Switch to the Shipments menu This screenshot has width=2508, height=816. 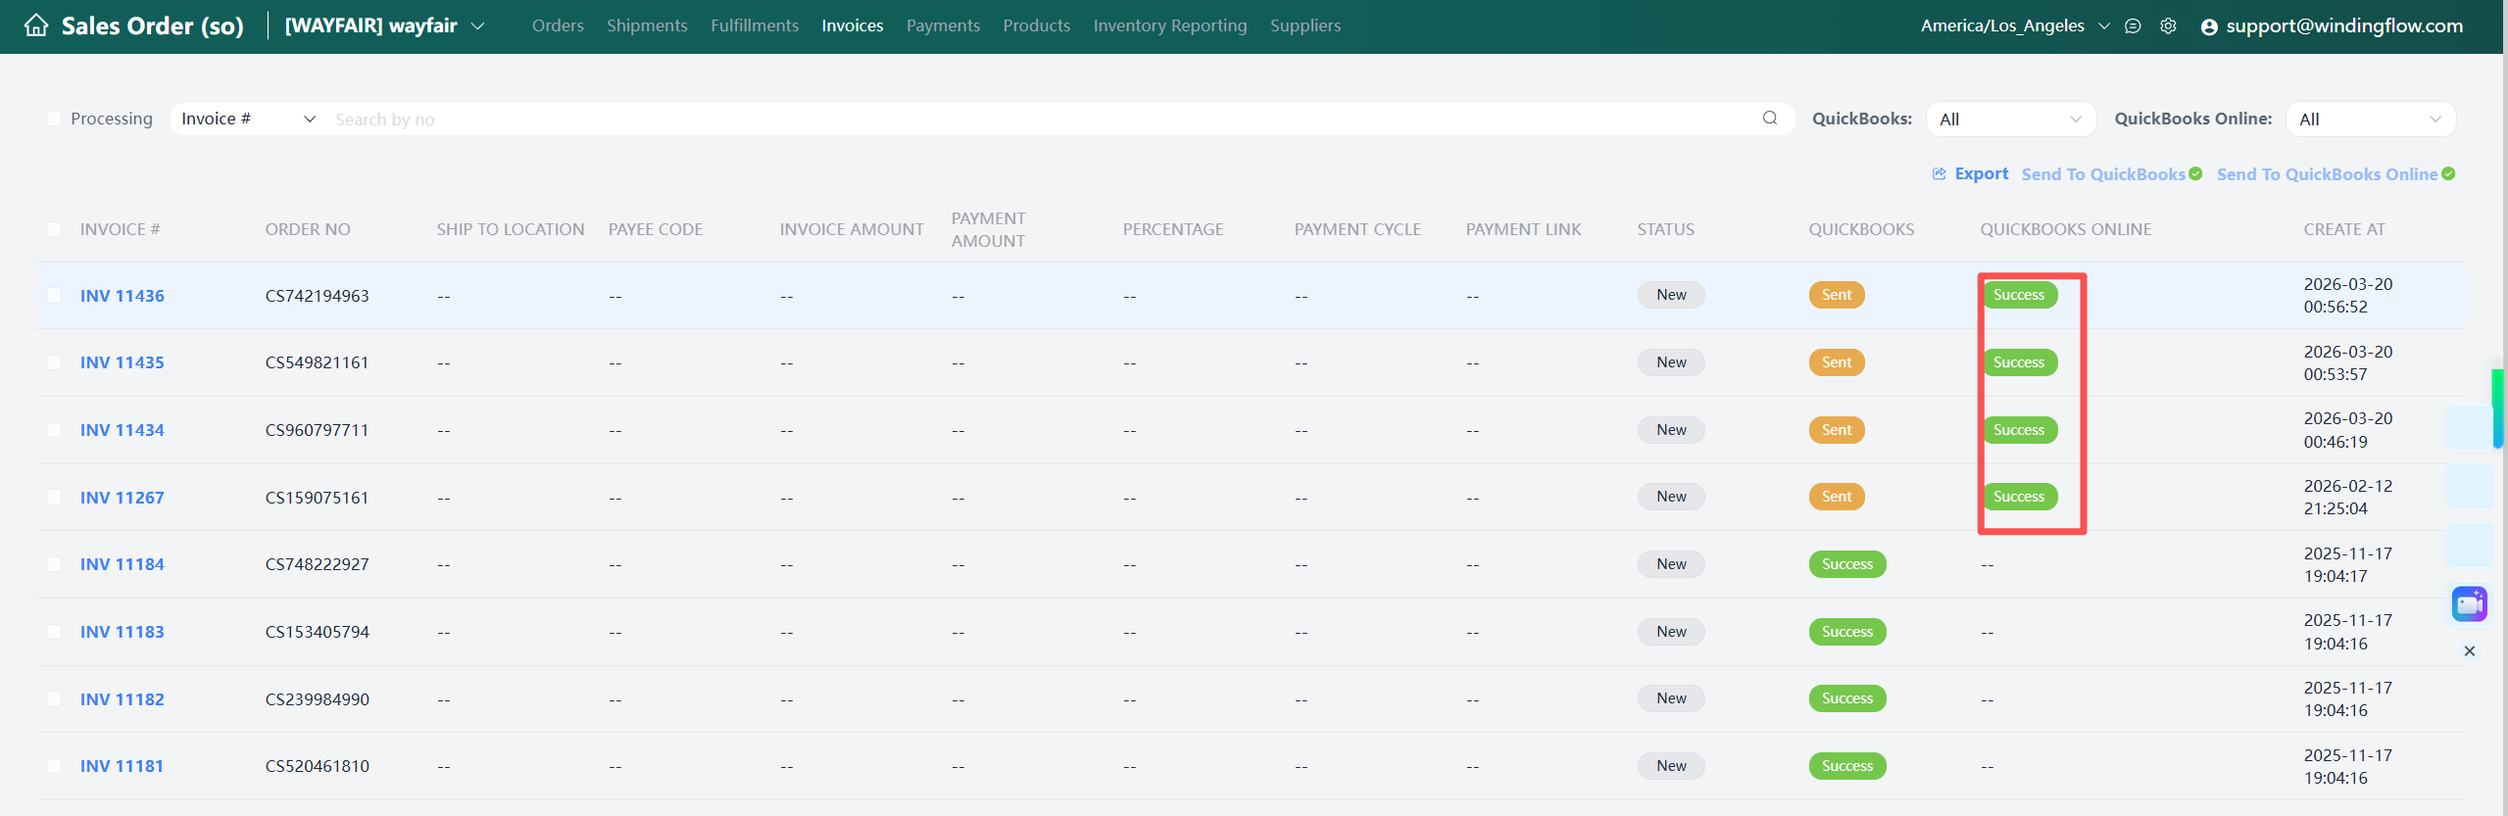pyautogui.click(x=647, y=25)
